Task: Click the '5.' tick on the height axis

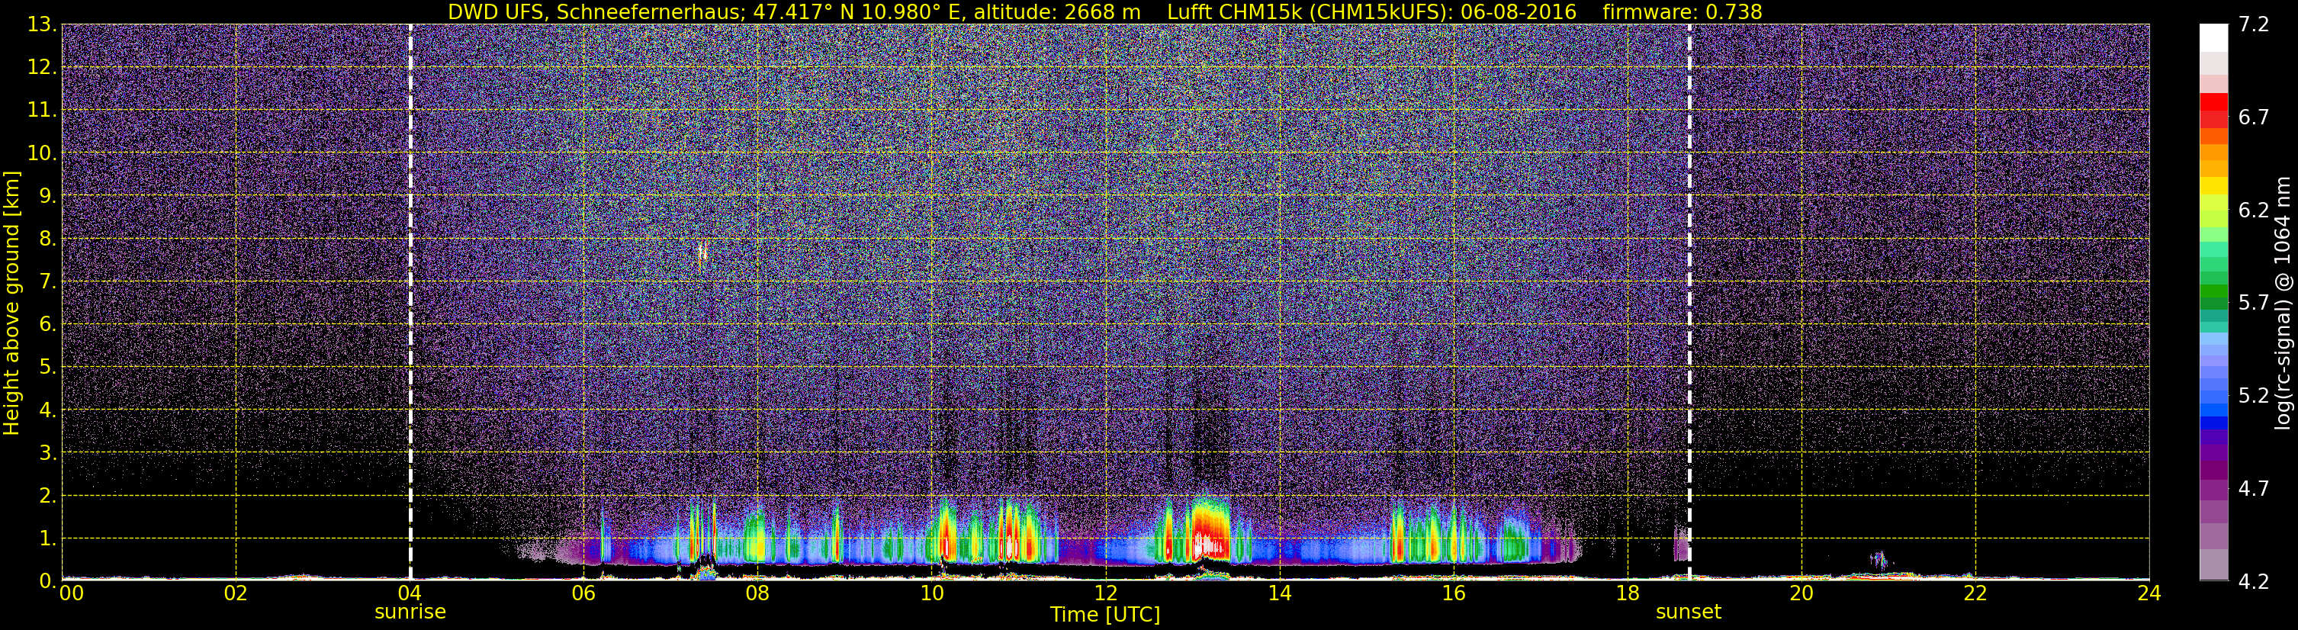Action: pos(47,368)
